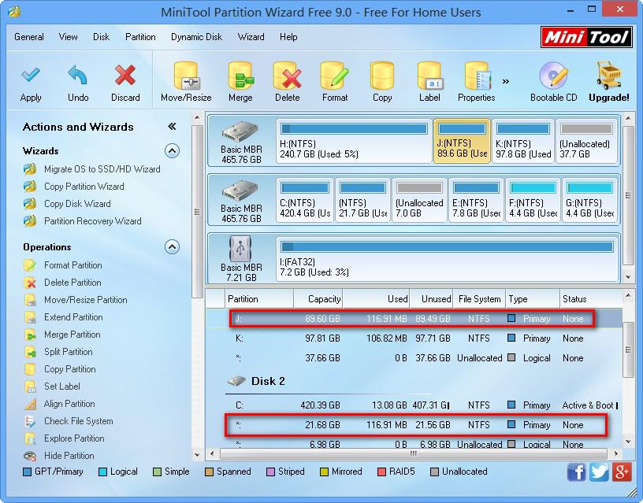Open the Dynamic Disk menu
643x503 pixels.
pyautogui.click(x=197, y=37)
